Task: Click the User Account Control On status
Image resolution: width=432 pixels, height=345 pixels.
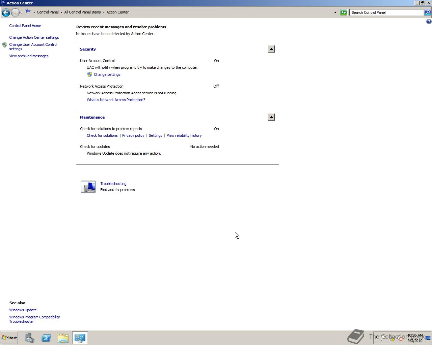Action: coord(216,61)
